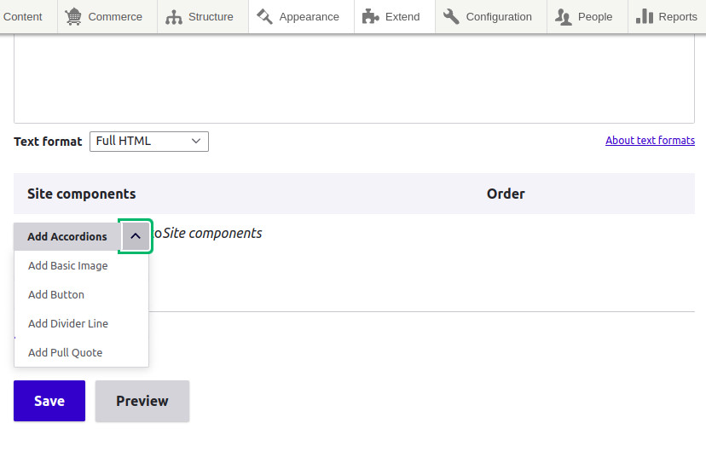This screenshot has width=706, height=452.
Task: Open the Structure menu label
Action: pos(211,17)
